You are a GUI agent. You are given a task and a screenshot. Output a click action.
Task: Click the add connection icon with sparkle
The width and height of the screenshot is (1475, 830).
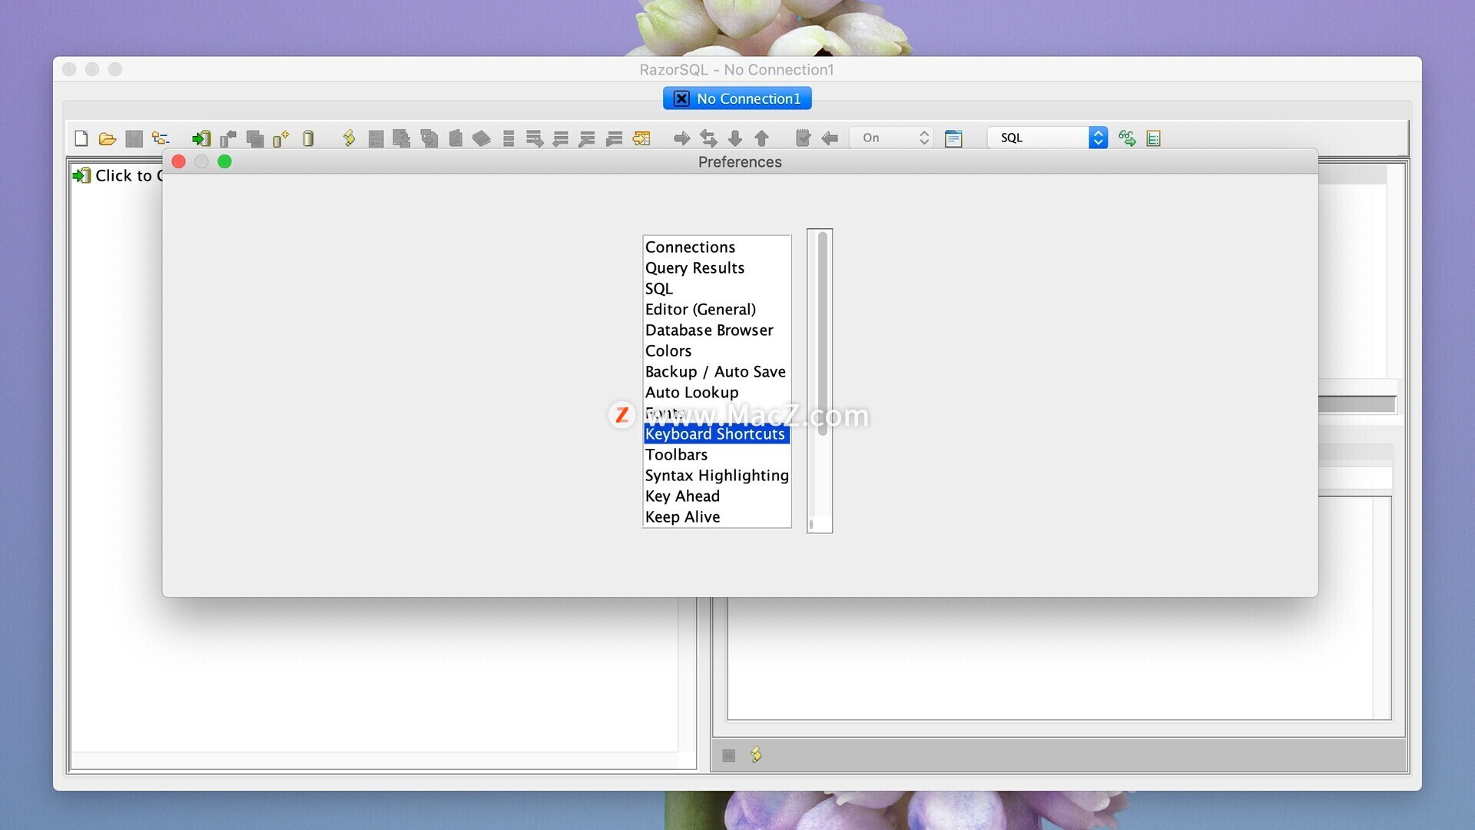pyautogui.click(x=280, y=138)
